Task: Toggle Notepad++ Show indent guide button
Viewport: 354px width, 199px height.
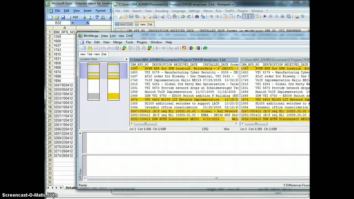Action: coord(251,17)
